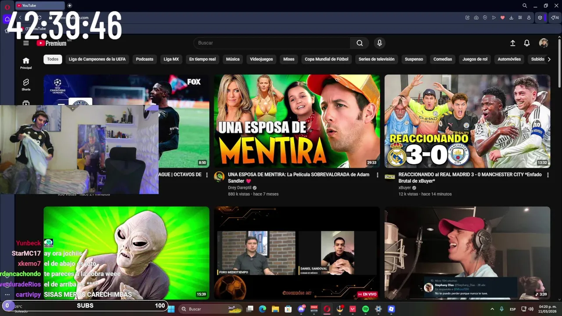Viewport: 562px width, 316px height.
Task: Select the En tiempo real chip
Action: (x=202, y=59)
